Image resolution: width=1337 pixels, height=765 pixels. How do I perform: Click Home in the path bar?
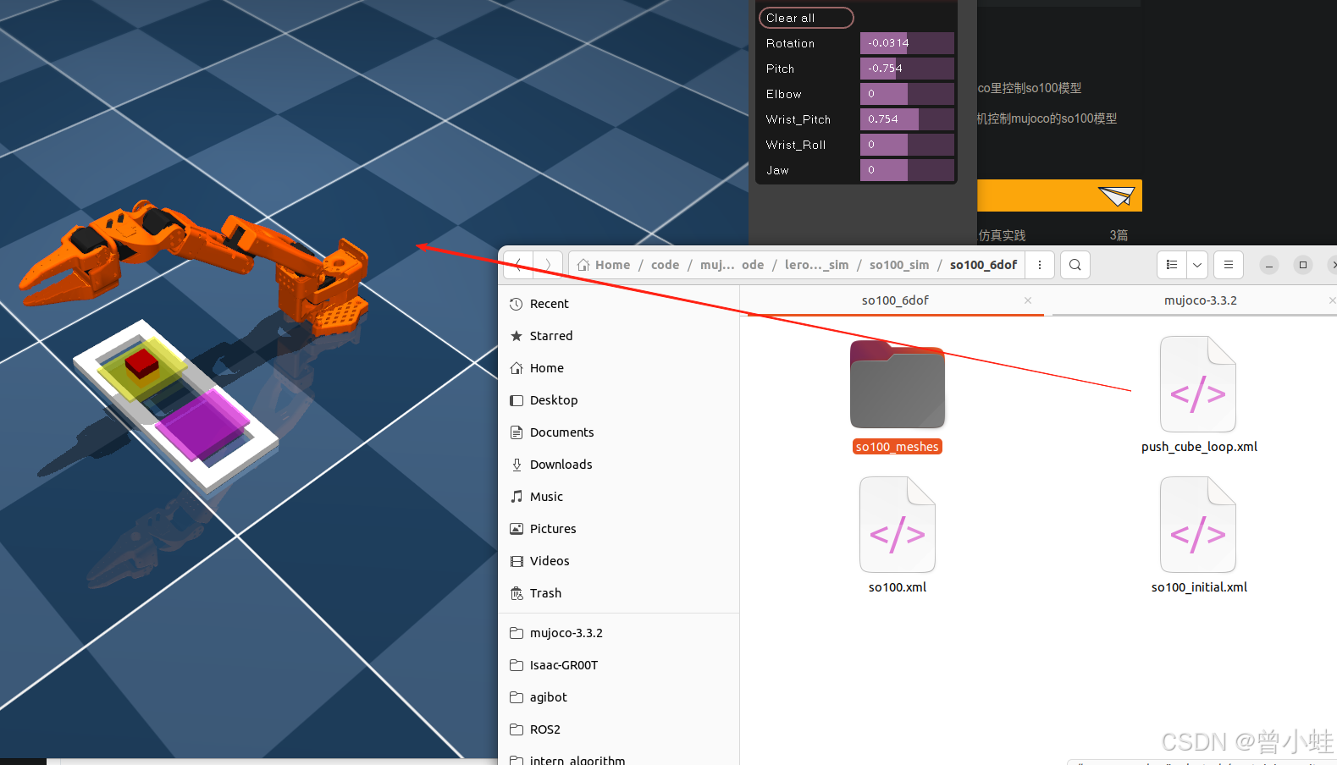tap(604, 265)
